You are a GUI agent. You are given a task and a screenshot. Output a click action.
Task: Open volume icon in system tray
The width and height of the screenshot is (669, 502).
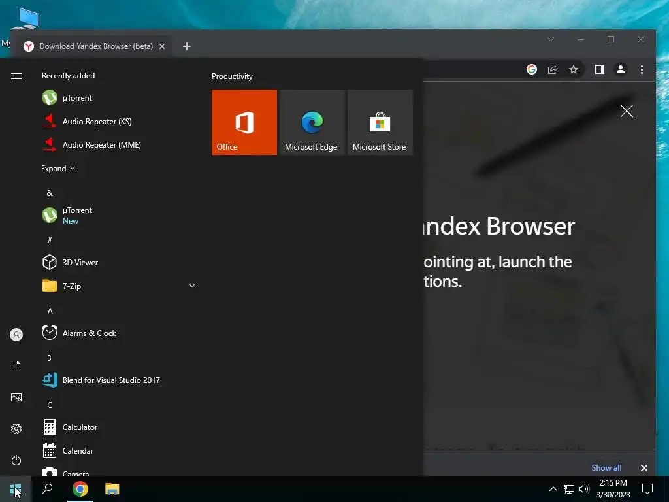pyautogui.click(x=584, y=489)
